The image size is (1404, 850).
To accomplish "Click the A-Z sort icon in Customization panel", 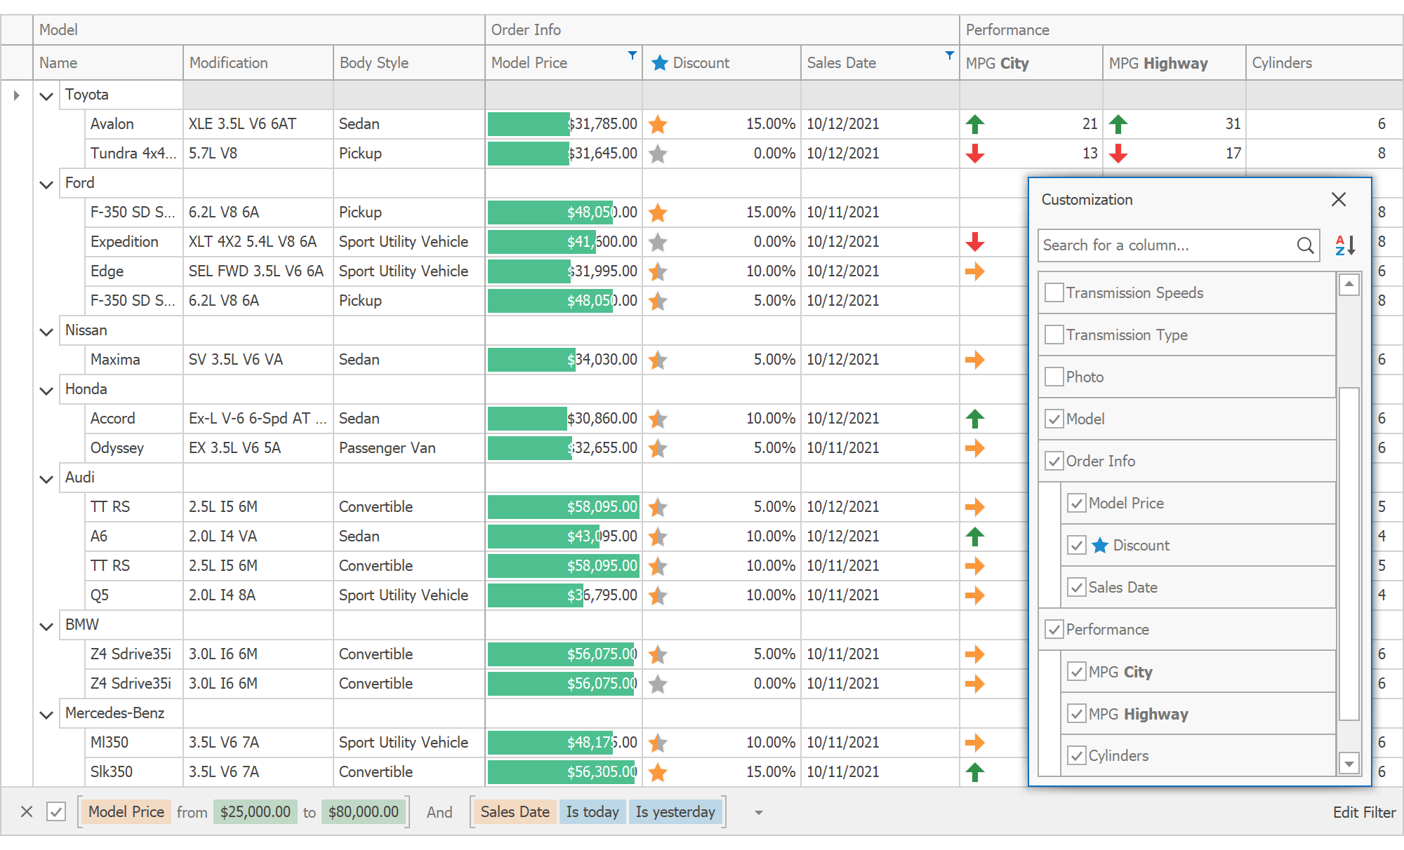I will (x=1346, y=245).
